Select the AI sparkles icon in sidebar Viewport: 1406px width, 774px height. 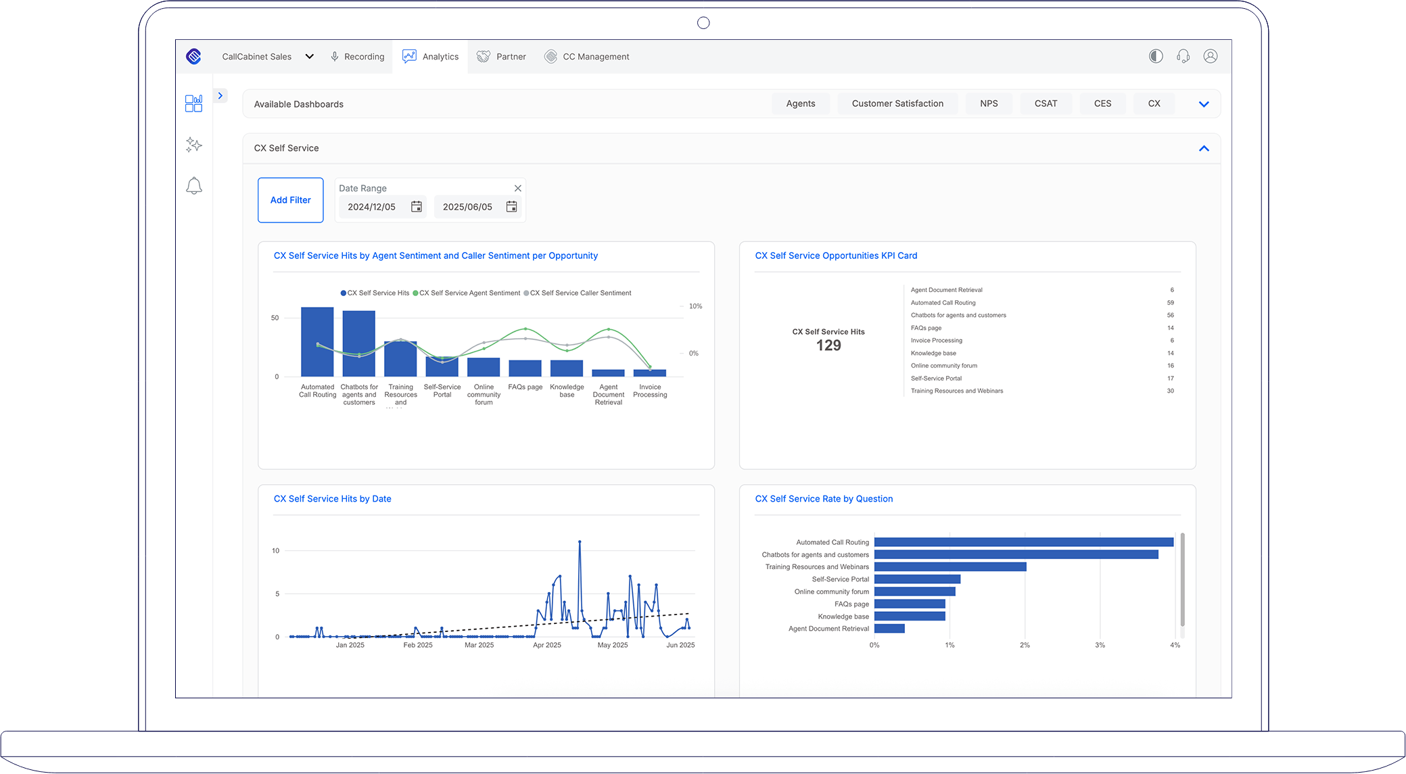193,145
